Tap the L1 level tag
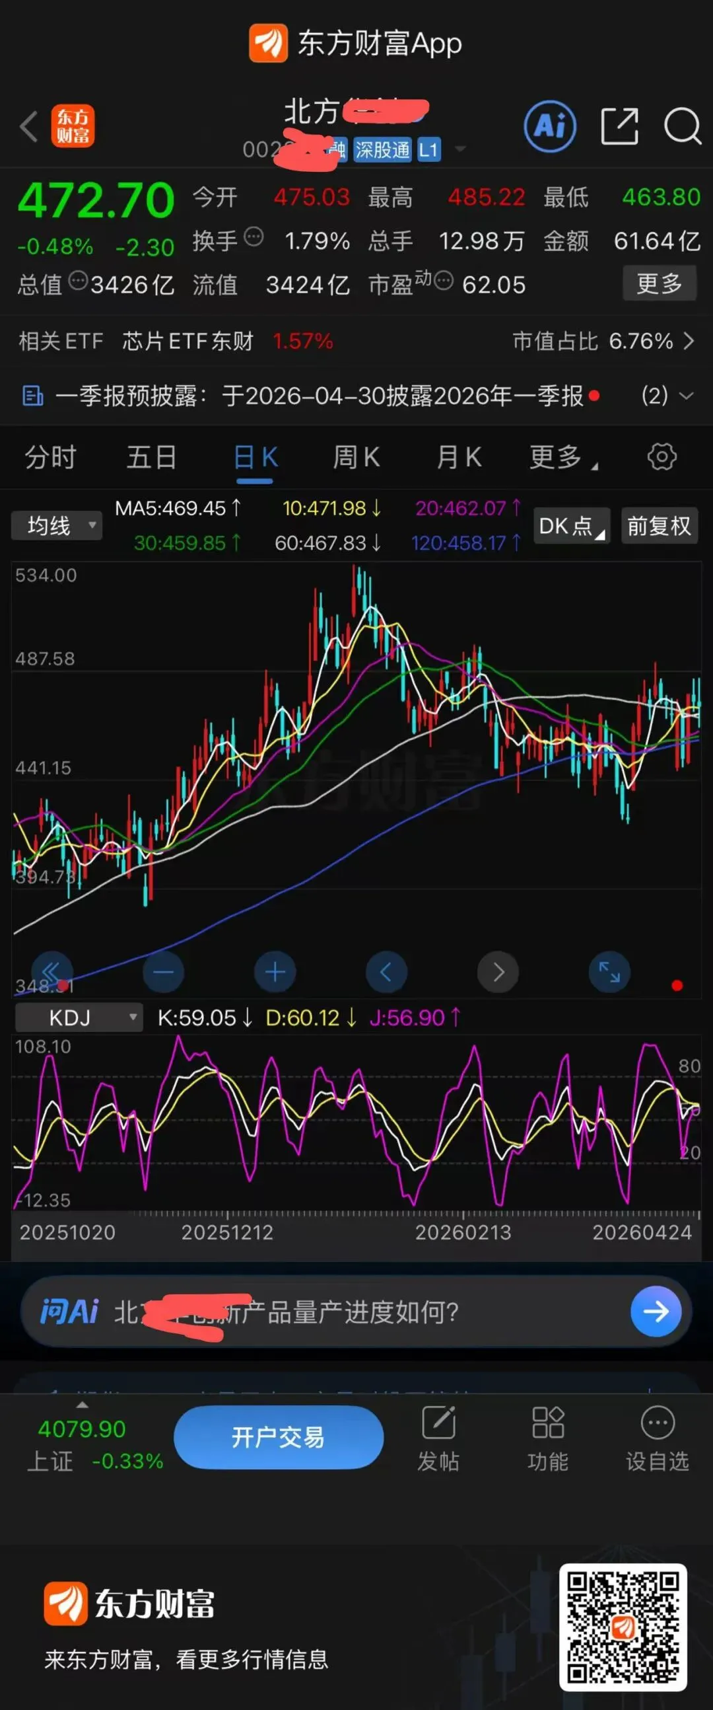 pos(428,149)
